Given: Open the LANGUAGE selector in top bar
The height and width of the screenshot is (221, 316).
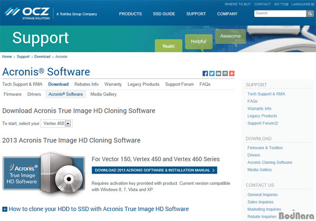Looking at the screenshot, I should (303, 4).
